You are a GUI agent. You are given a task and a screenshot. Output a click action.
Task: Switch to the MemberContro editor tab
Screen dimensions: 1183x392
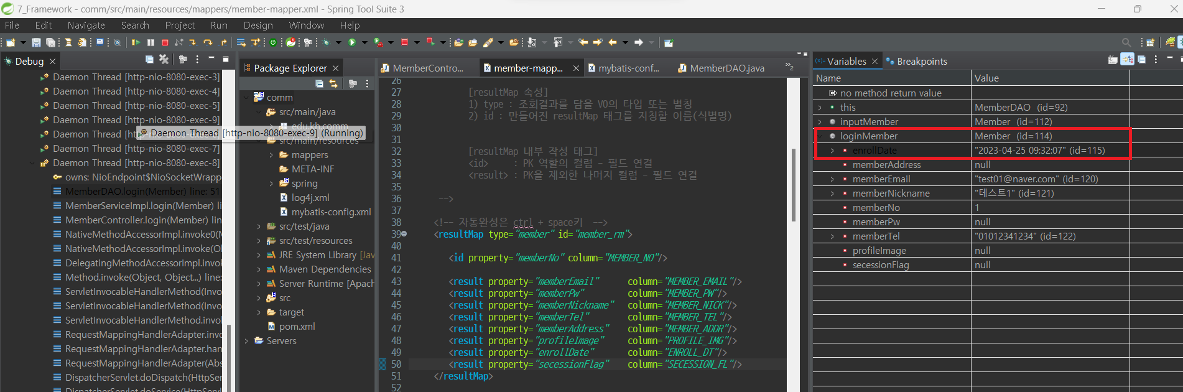tap(422, 68)
